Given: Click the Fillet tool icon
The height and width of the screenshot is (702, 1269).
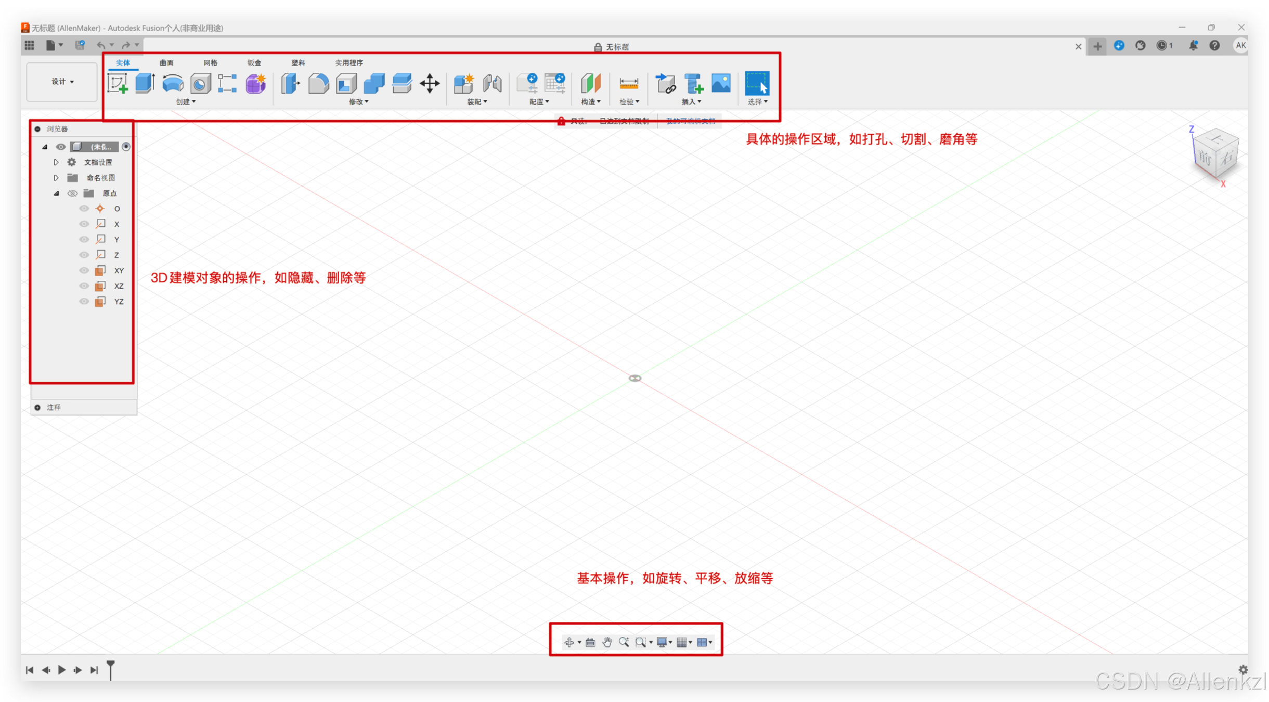Looking at the screenshot, I should 318,83.
